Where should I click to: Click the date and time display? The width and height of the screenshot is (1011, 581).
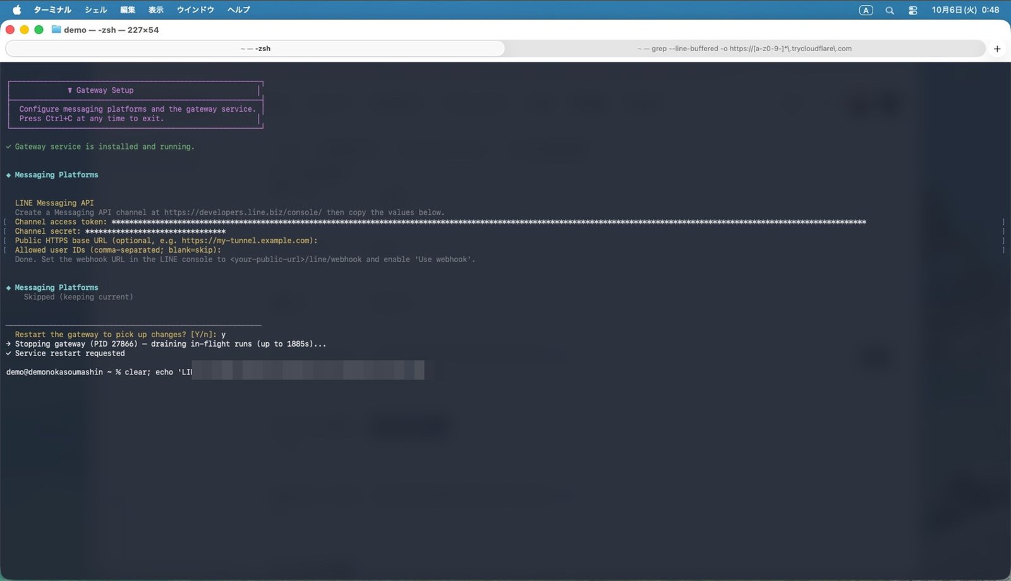coord(965,10)
